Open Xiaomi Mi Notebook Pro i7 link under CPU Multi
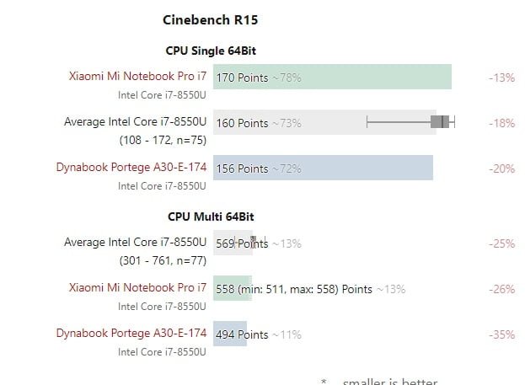The height and width of the screenshot is (385, 525). pyautogui.click(x=137, y=288)
